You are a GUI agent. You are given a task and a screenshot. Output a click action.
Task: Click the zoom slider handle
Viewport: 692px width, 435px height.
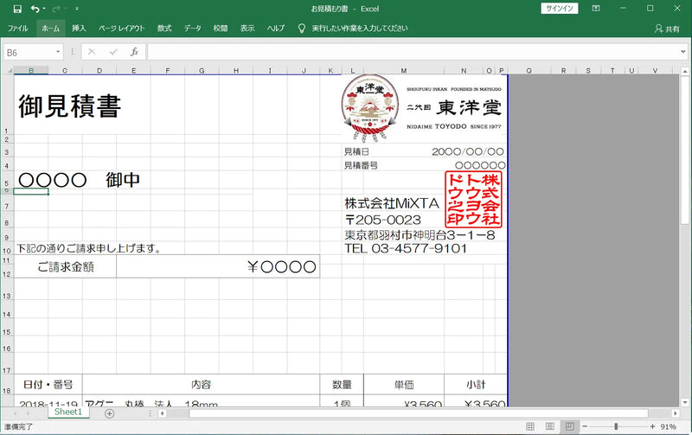(616, 426)
